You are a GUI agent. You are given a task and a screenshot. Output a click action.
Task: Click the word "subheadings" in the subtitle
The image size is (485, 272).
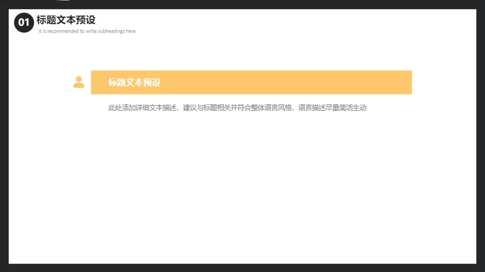coord(112,31)
